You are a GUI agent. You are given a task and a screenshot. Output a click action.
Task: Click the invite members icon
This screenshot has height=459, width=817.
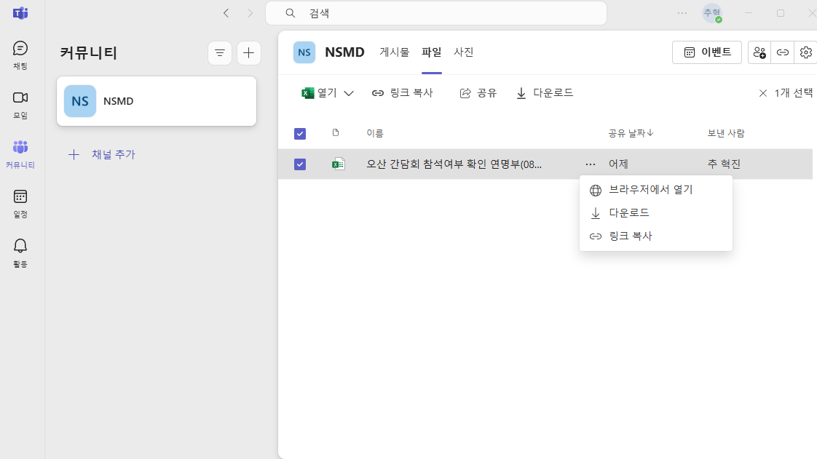click(x=759, y=52)
